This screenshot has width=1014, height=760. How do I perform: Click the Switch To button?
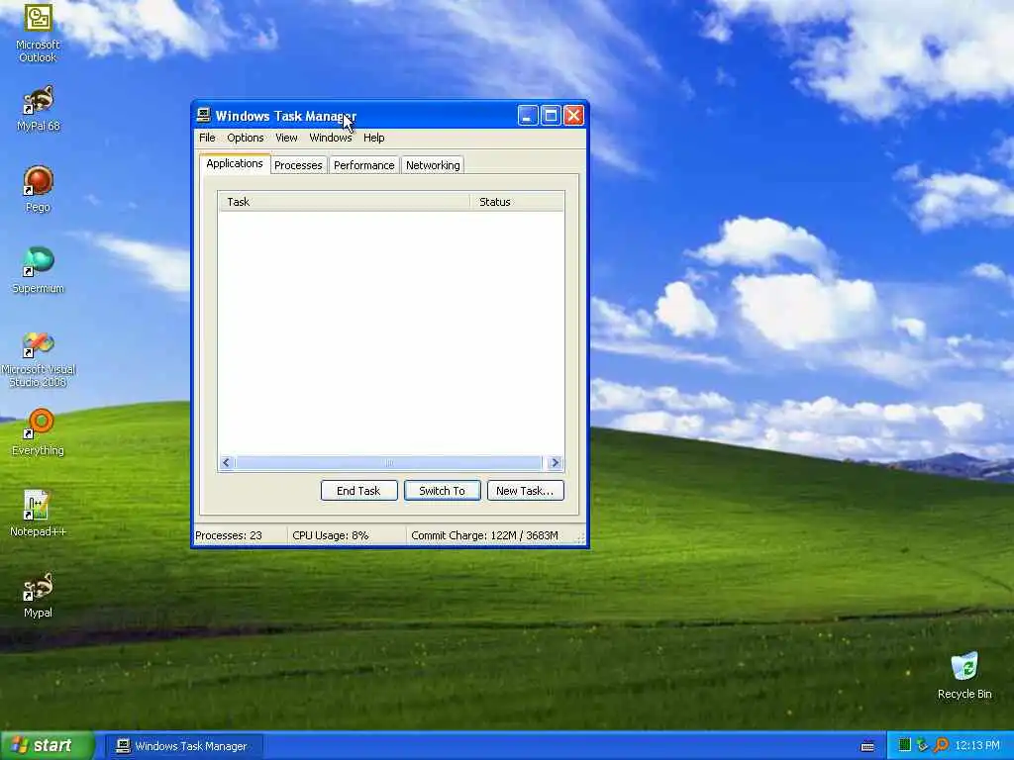point(443,491)
